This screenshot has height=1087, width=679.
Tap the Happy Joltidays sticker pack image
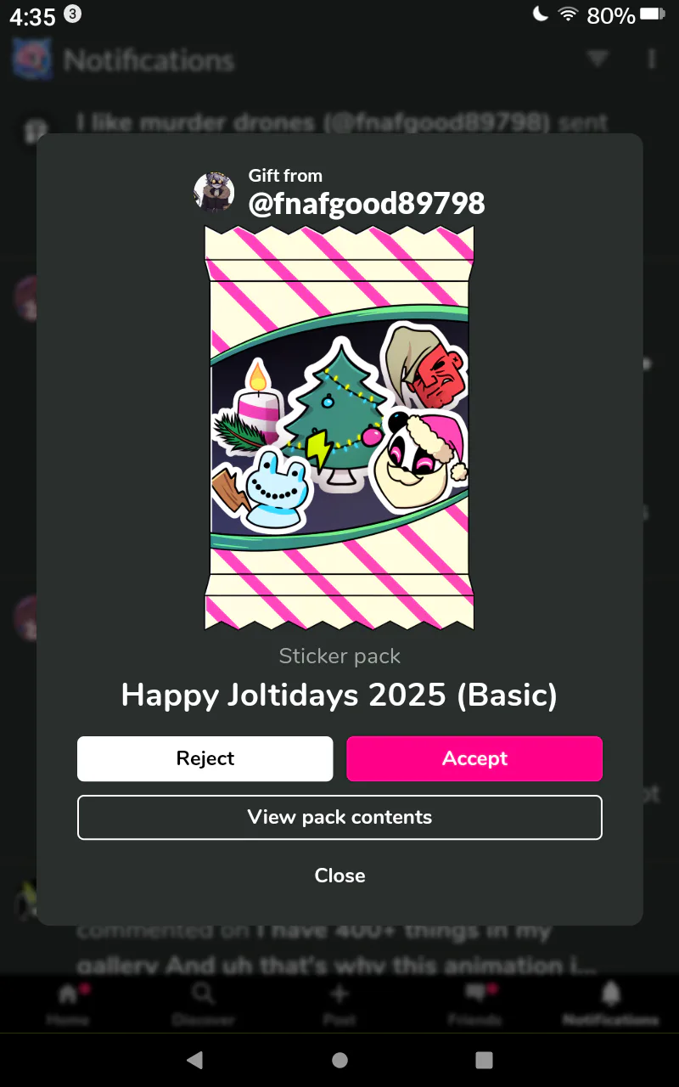click(x=339, y=427)
